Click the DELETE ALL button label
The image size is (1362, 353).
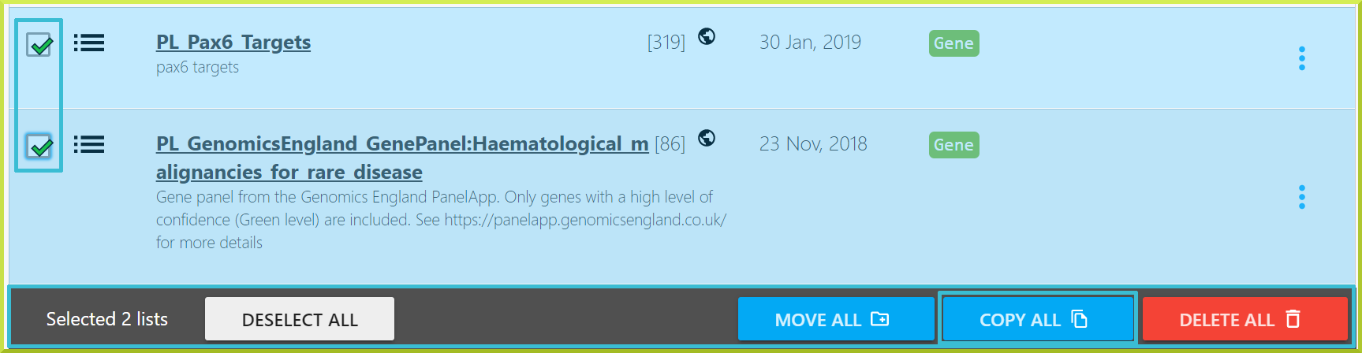click(x=1226, y=320)
